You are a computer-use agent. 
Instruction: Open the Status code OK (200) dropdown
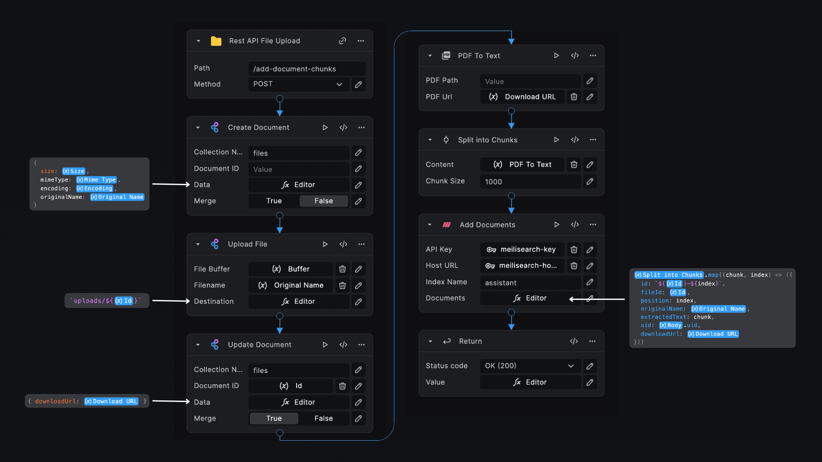click(530, 366)
